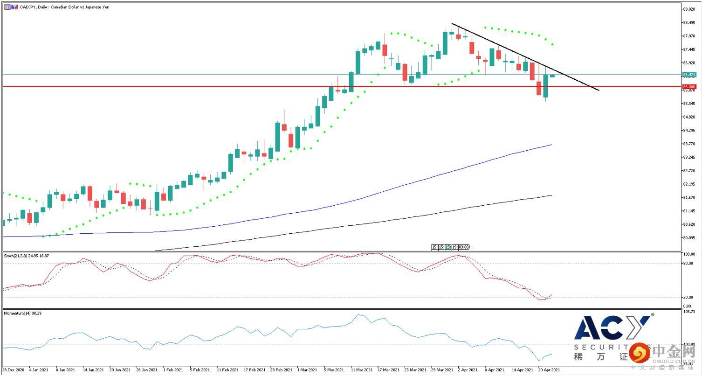Click the highlighted teal 15: event flag
This screenshot has width=702, height=376.
click(x=448, y=247)
